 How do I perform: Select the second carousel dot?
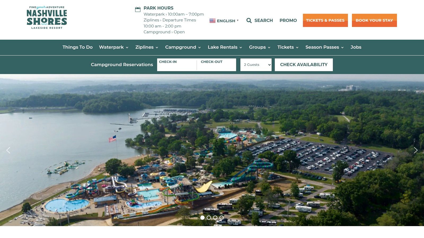pyautogui.click(x=209, y=218)
